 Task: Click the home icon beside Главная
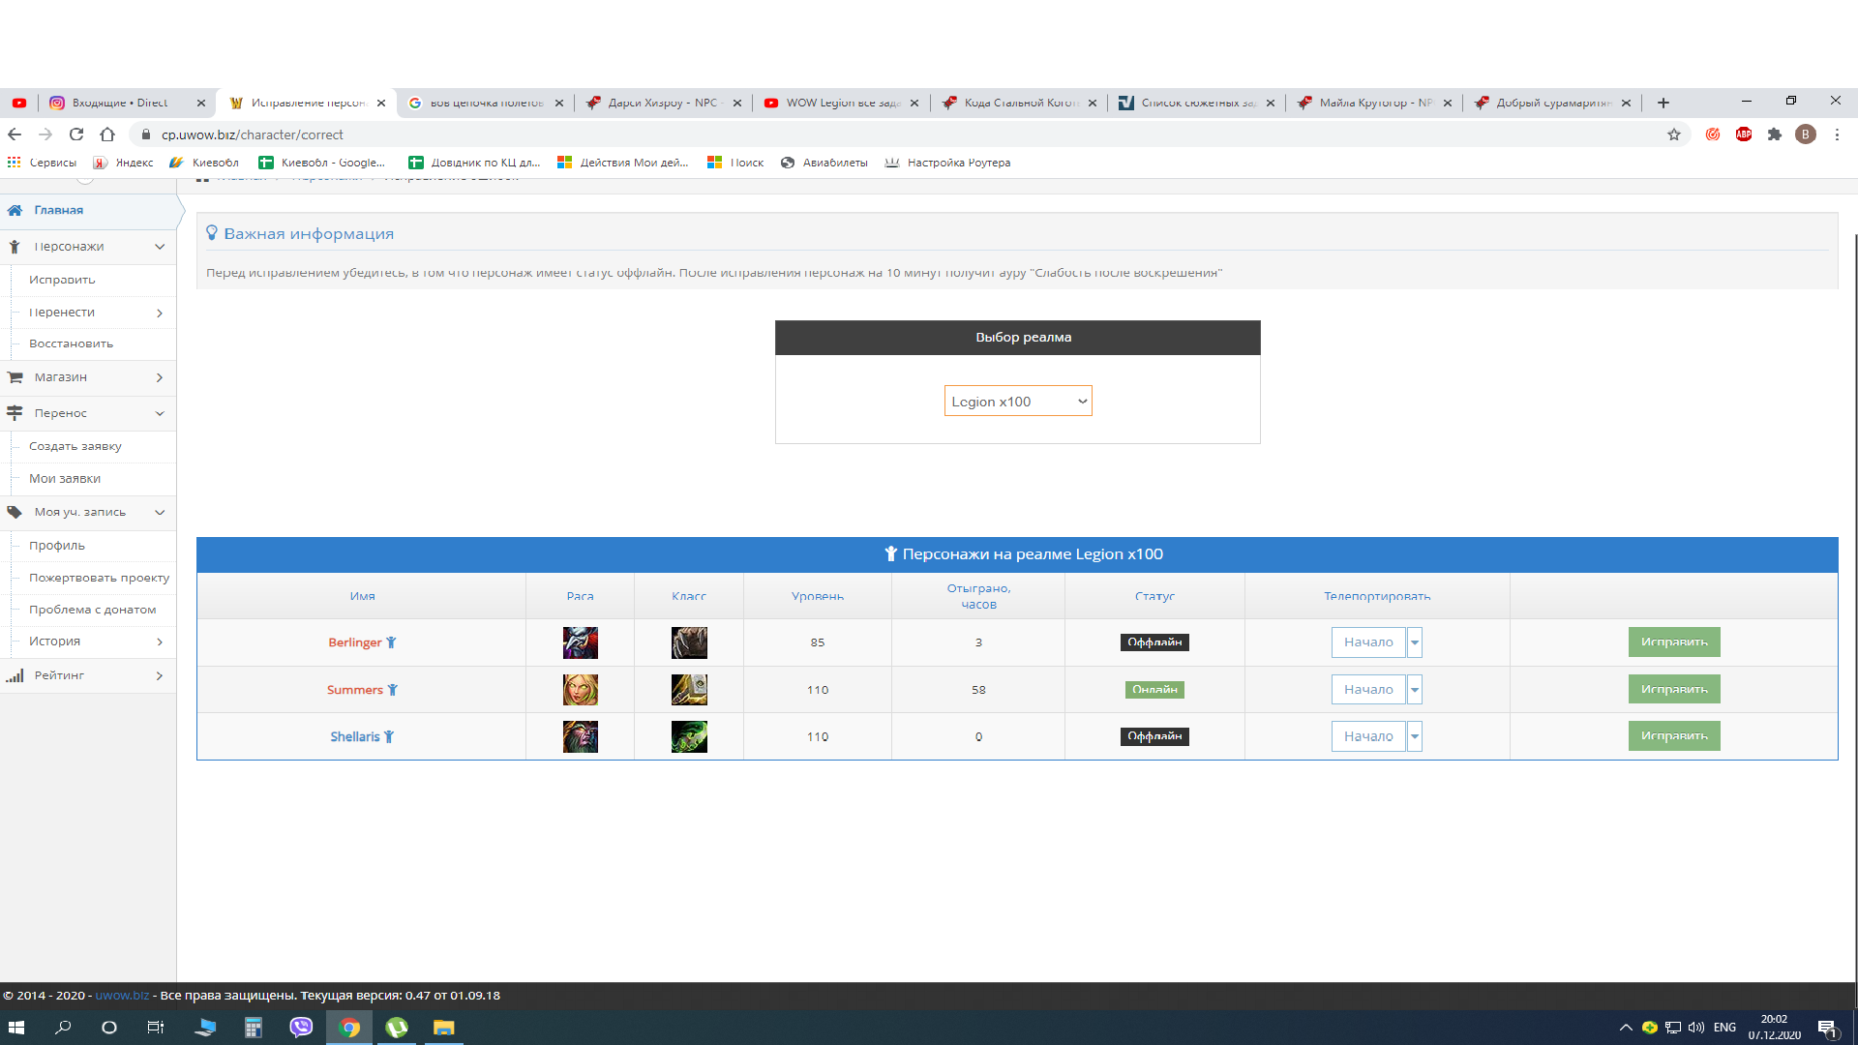click(15, 210)
